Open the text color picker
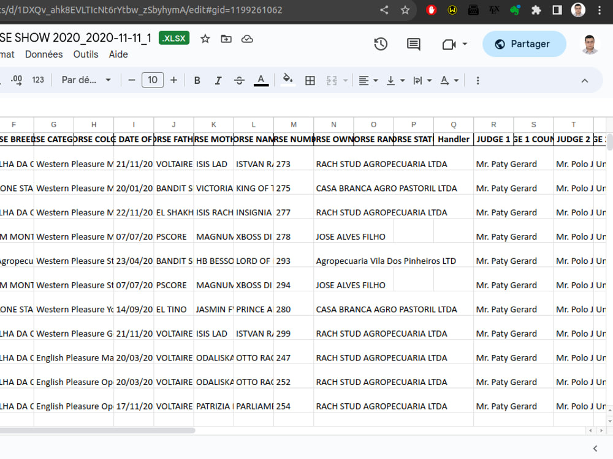613x459 pixels. (261, 80)
